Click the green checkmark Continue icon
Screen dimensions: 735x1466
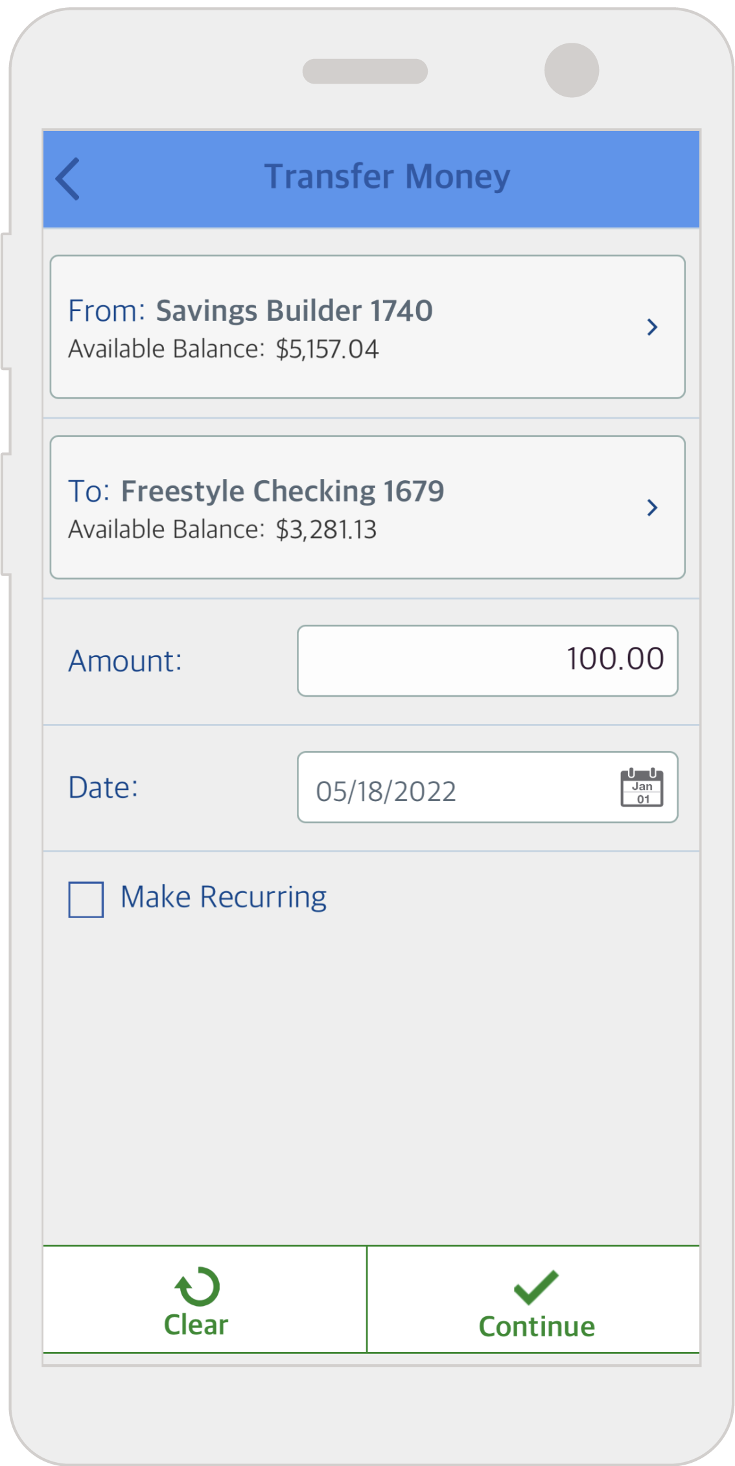[535, 1287]
